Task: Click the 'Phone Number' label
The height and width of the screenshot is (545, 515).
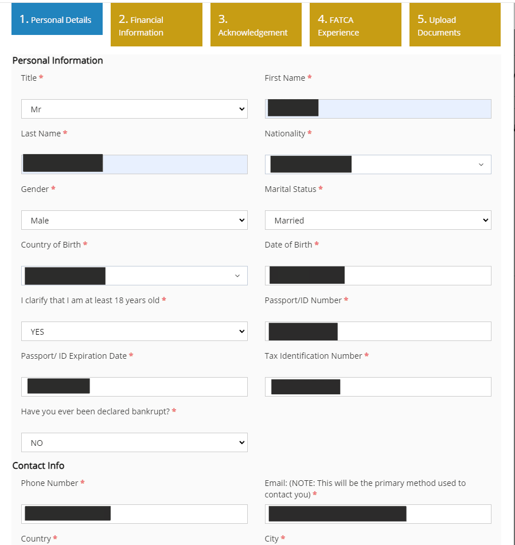Action: (49, 483)
